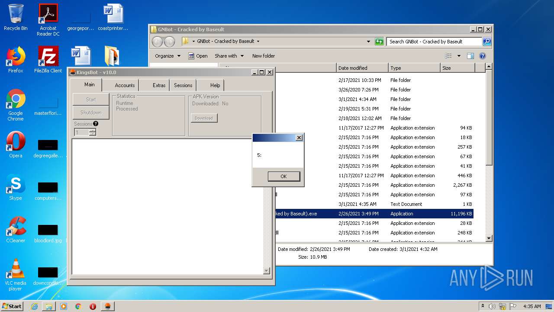Open the georgepor desktop file
The image size is (554, 312).
click(81, 21)
